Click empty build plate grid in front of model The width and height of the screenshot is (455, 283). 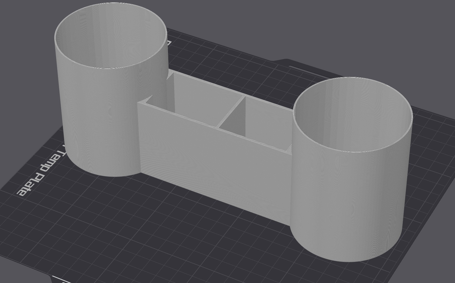pyautogui.click(x=156, y=233)
